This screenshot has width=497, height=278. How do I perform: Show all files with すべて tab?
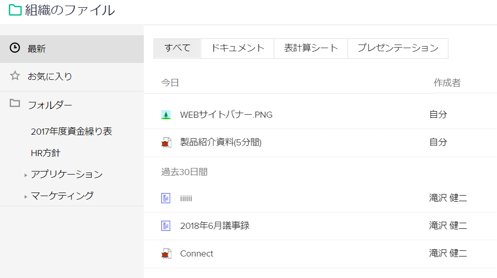pos(177,48)
